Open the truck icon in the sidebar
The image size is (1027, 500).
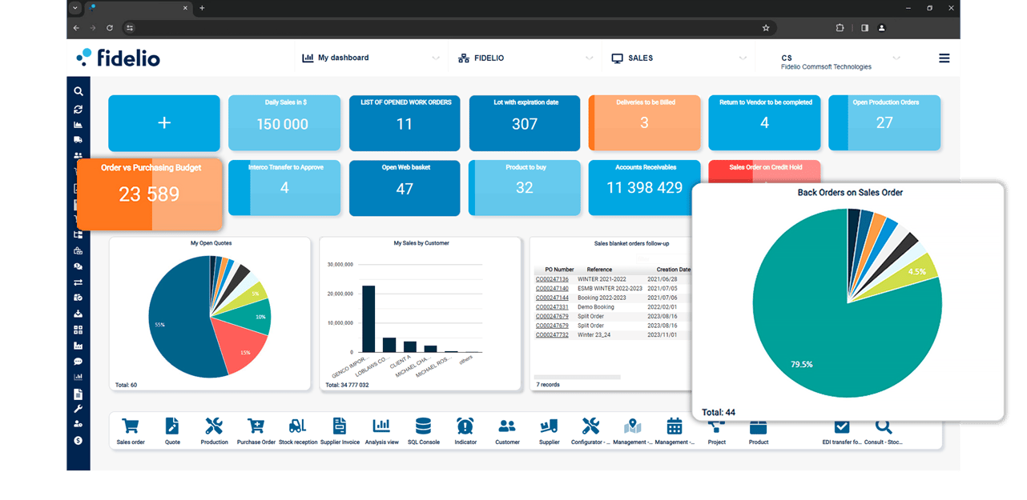79,140
